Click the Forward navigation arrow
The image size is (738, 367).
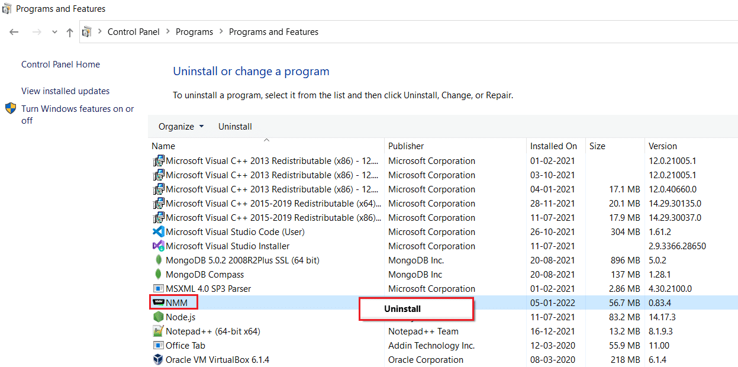click(x=37, y=32)
